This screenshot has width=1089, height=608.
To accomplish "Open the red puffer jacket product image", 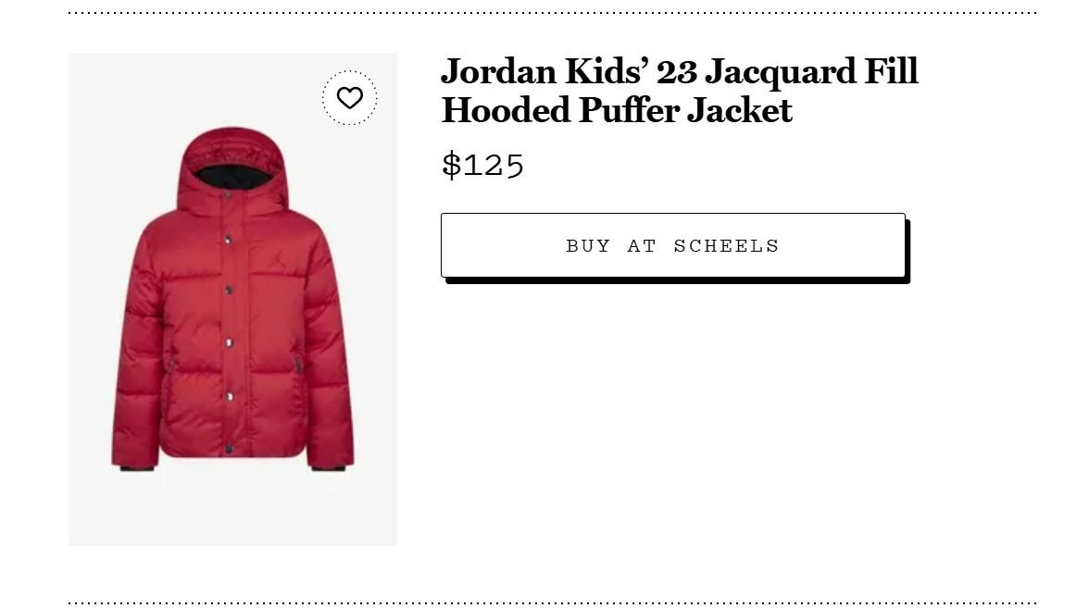I will pos(232,299).
